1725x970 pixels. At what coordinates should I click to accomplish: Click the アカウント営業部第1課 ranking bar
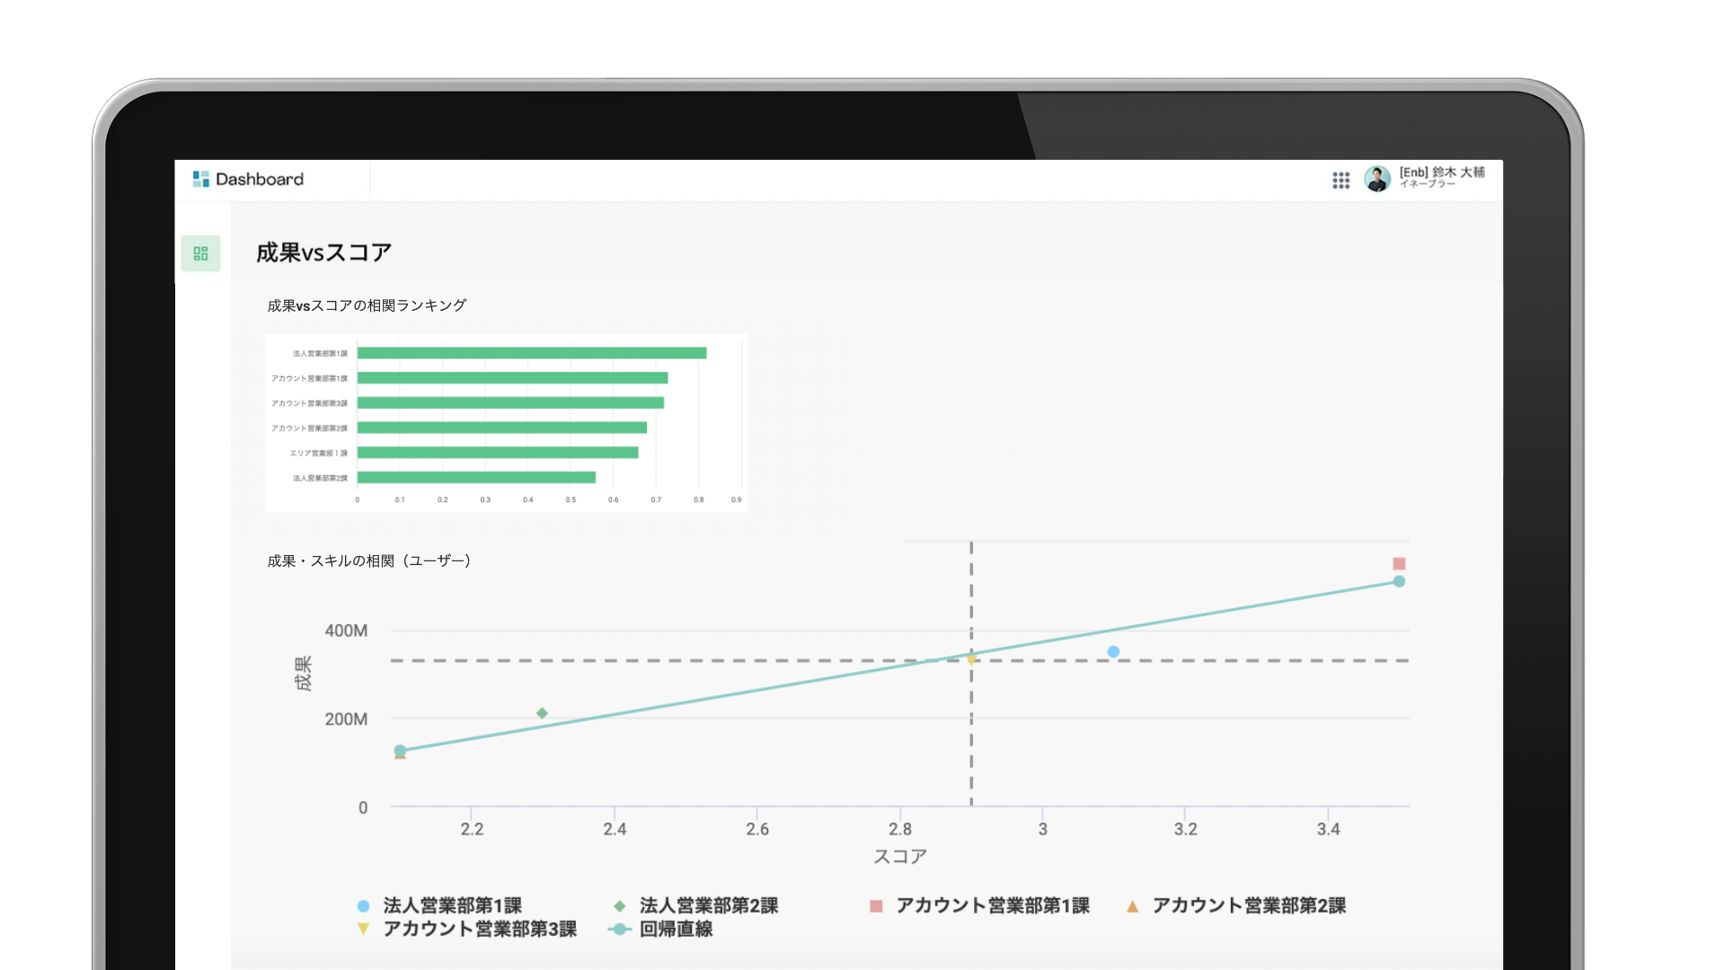tap(512, 378)
